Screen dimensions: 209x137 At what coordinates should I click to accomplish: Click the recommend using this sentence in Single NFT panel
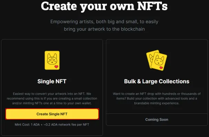coord(52,99)
